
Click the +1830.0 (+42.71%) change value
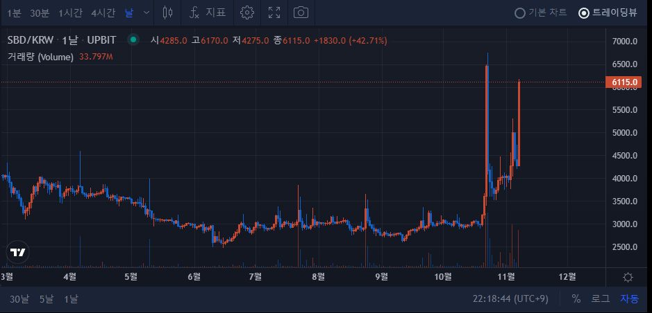351,40
